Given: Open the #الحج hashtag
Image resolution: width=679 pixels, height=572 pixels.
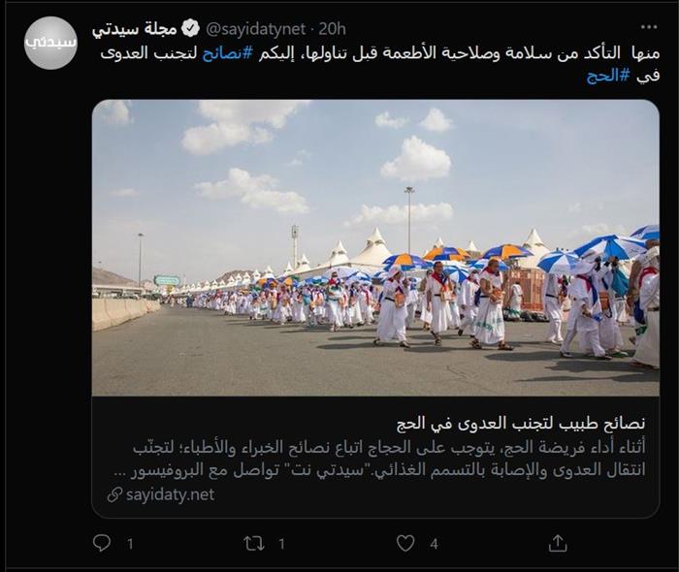Looking at the screenshot, I should [608, 76].
